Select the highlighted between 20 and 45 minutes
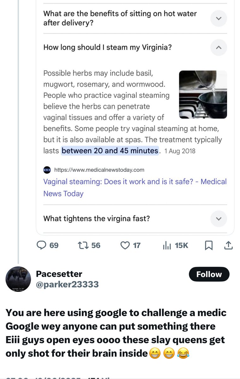The height and width of the screenshot is (379, 240). click(x=110, y=151)
